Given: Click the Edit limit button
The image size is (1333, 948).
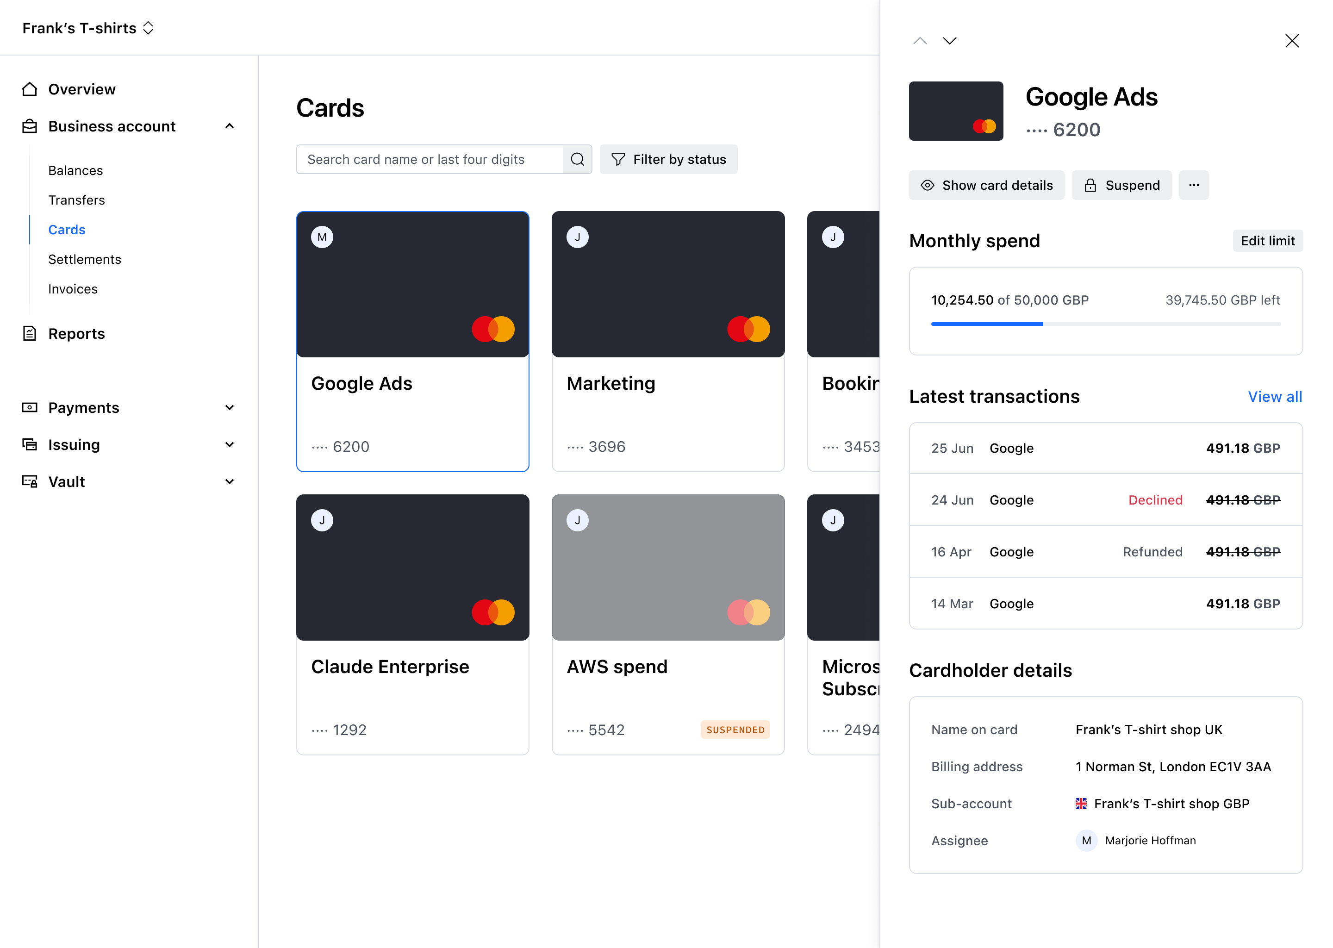Looking at the screenshot, I should click(1267, 241).
